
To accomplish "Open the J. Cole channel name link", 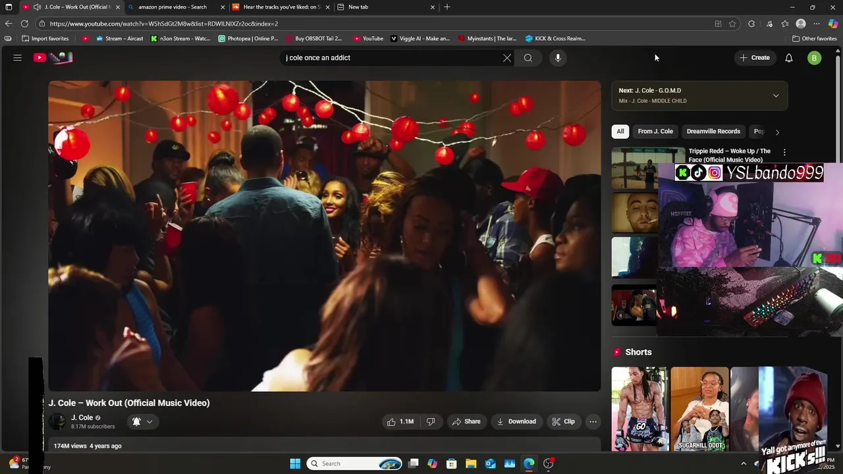I will point(82,418).
